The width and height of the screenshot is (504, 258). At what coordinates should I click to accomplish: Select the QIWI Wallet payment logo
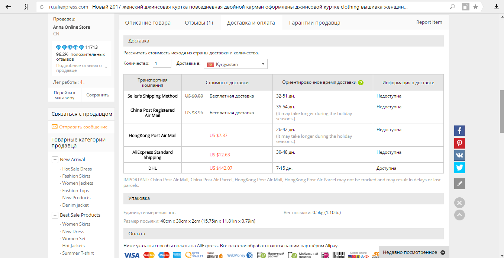point(194,255)
